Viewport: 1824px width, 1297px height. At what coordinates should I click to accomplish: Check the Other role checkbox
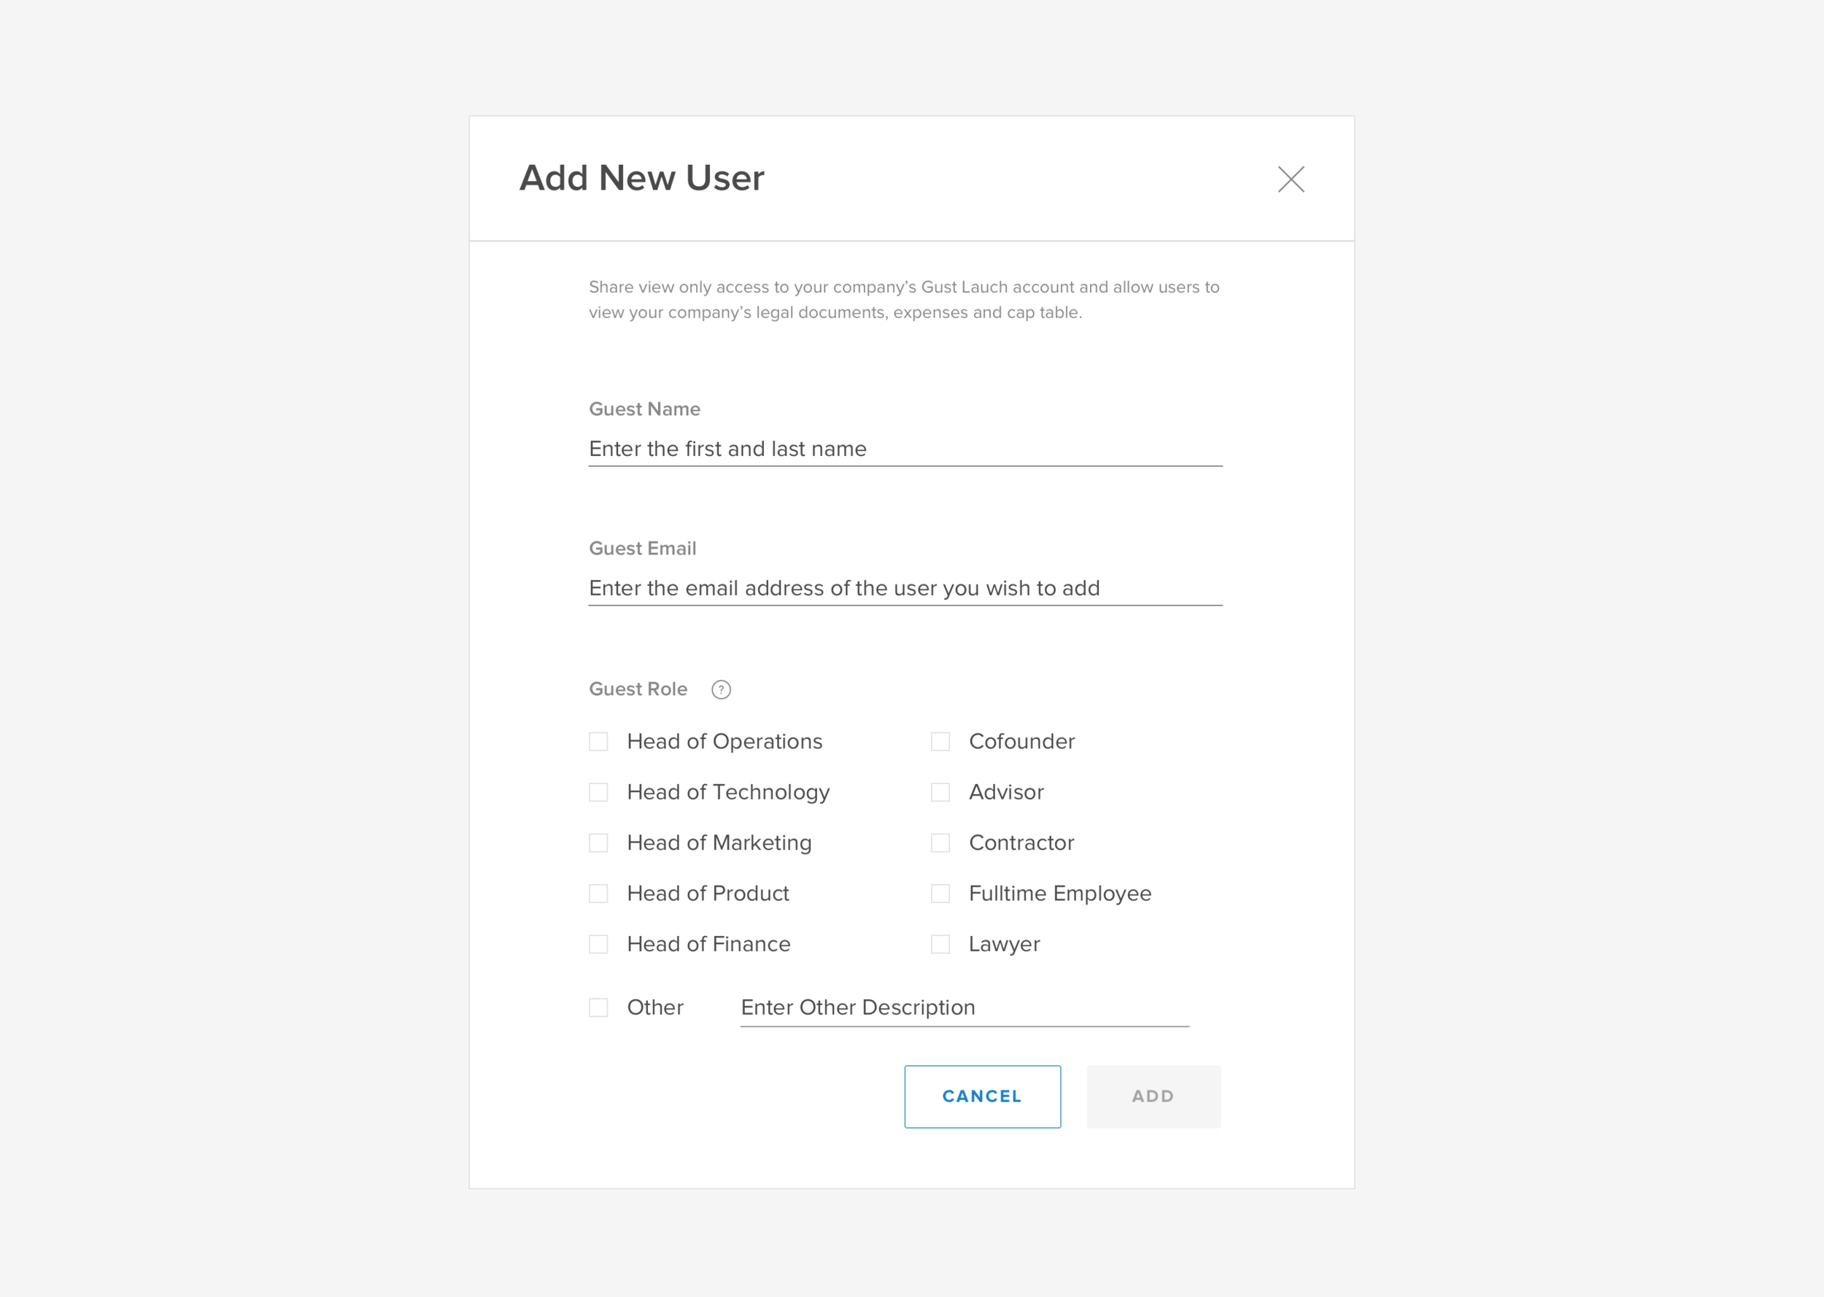coord(598,1007)
